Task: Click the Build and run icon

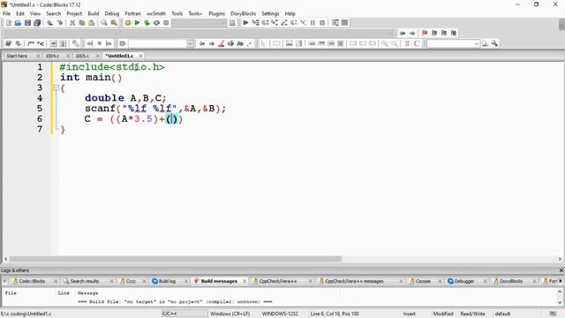Action: coord(147,23)
